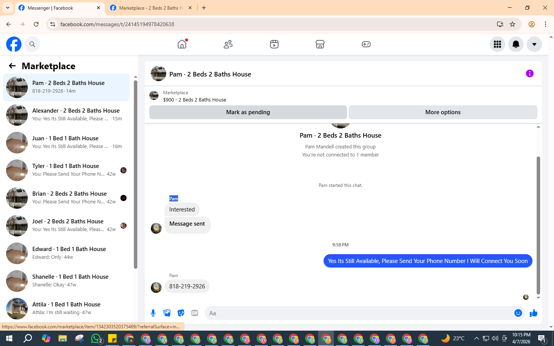Viewport: 554px width, 346px height.
Task: Open the Chrome profile icon
Action: coord(532,24)
